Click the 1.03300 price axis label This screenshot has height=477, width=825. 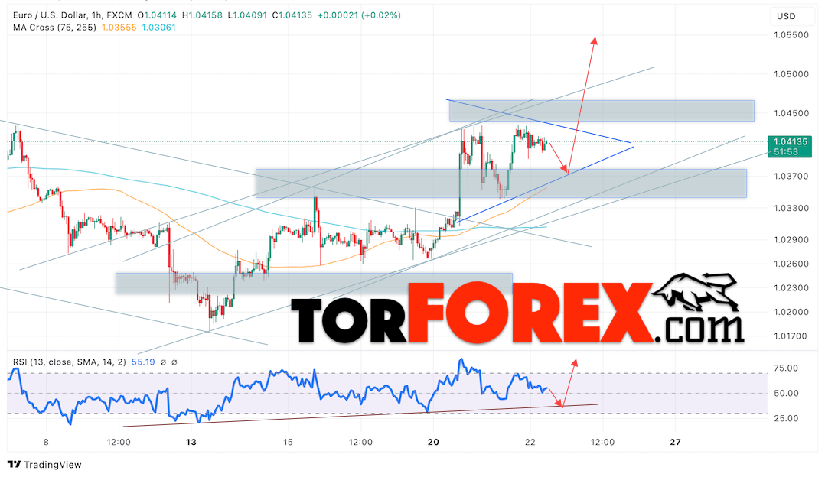coord(791,208)
